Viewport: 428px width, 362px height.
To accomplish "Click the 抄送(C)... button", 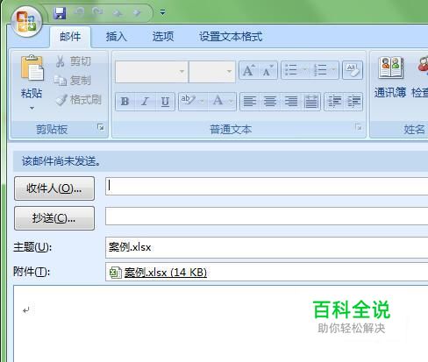I will [x=54, y=218].
